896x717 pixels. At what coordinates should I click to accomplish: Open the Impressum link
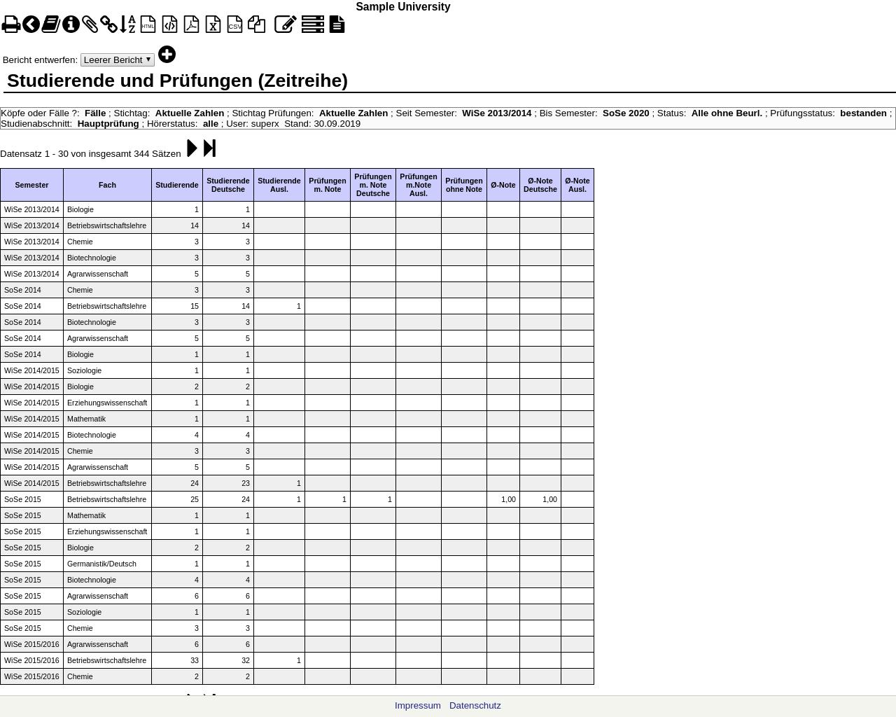pos(418,706)
